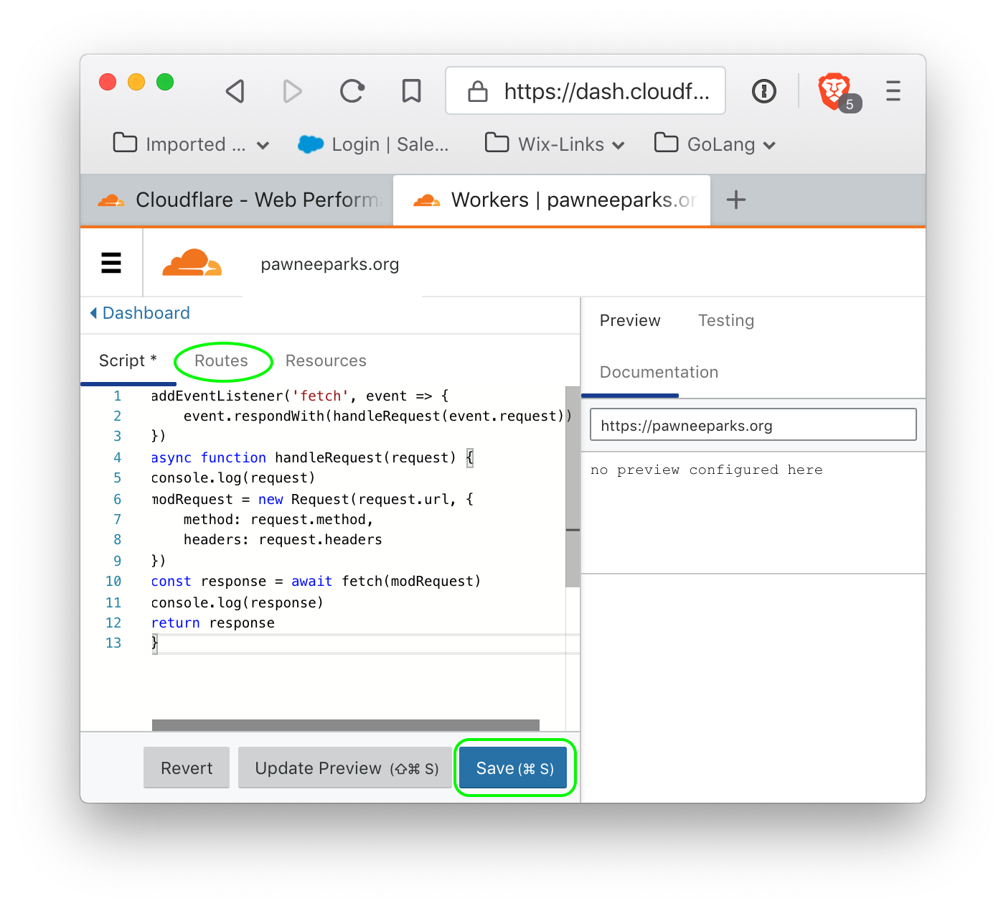Screen dimensions: 1006x909
Task: Click line number 13 in the gutter
Action: [113, 643]
